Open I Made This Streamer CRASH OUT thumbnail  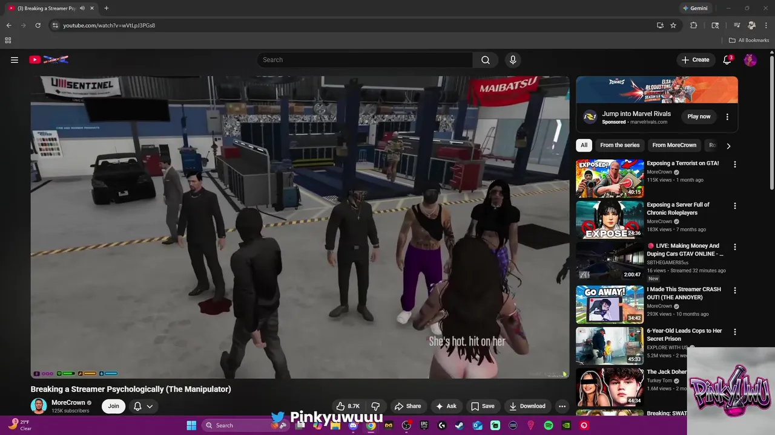610,304
